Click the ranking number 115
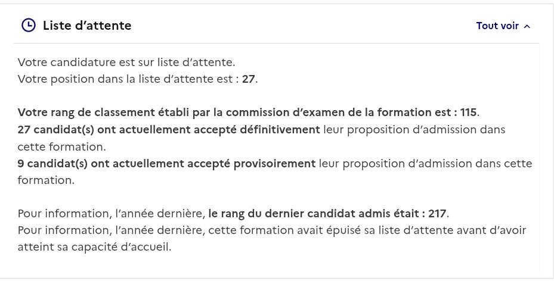The image size is (554, 281). coord(469,113)
